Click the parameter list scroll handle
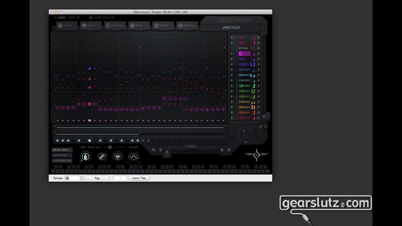Image resolution: width=402 pixels, height=226 pixels. pyautogui.click(x=266, y=116)
